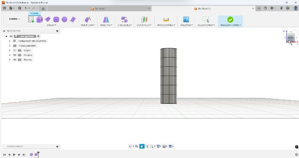299x158 pixels.
Task: Open the INSPECCIONAR dropdown menu
Action: coord(166,25)
